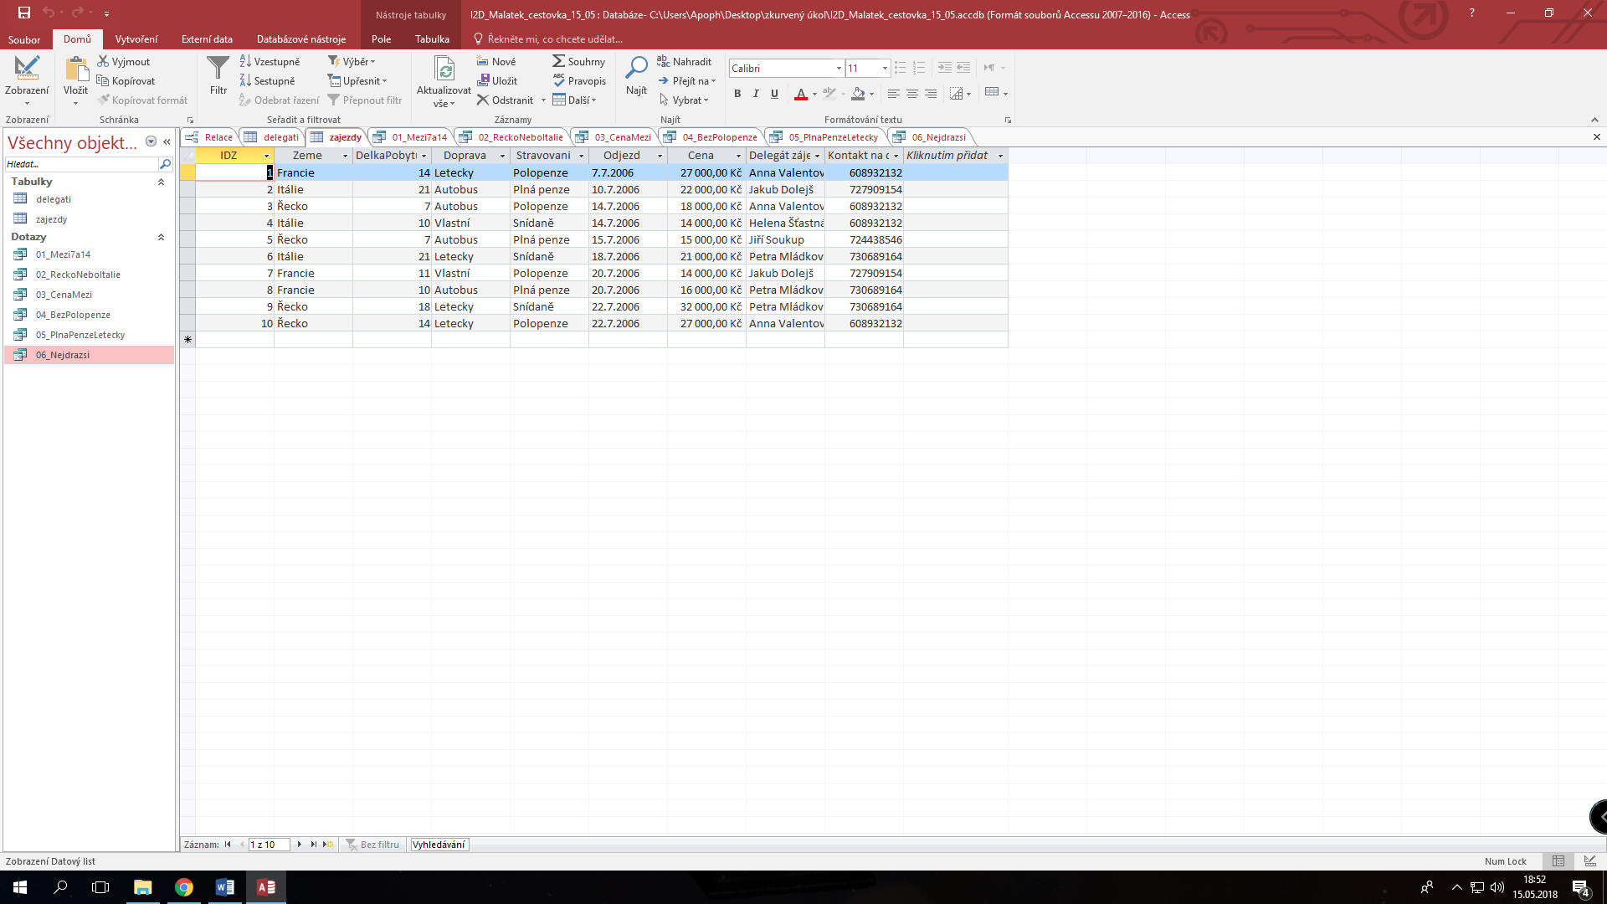Switch to the Vytvoření ribbon tab
The height and width of the screenshot is (904, 1607).
(x=136, y=39)
